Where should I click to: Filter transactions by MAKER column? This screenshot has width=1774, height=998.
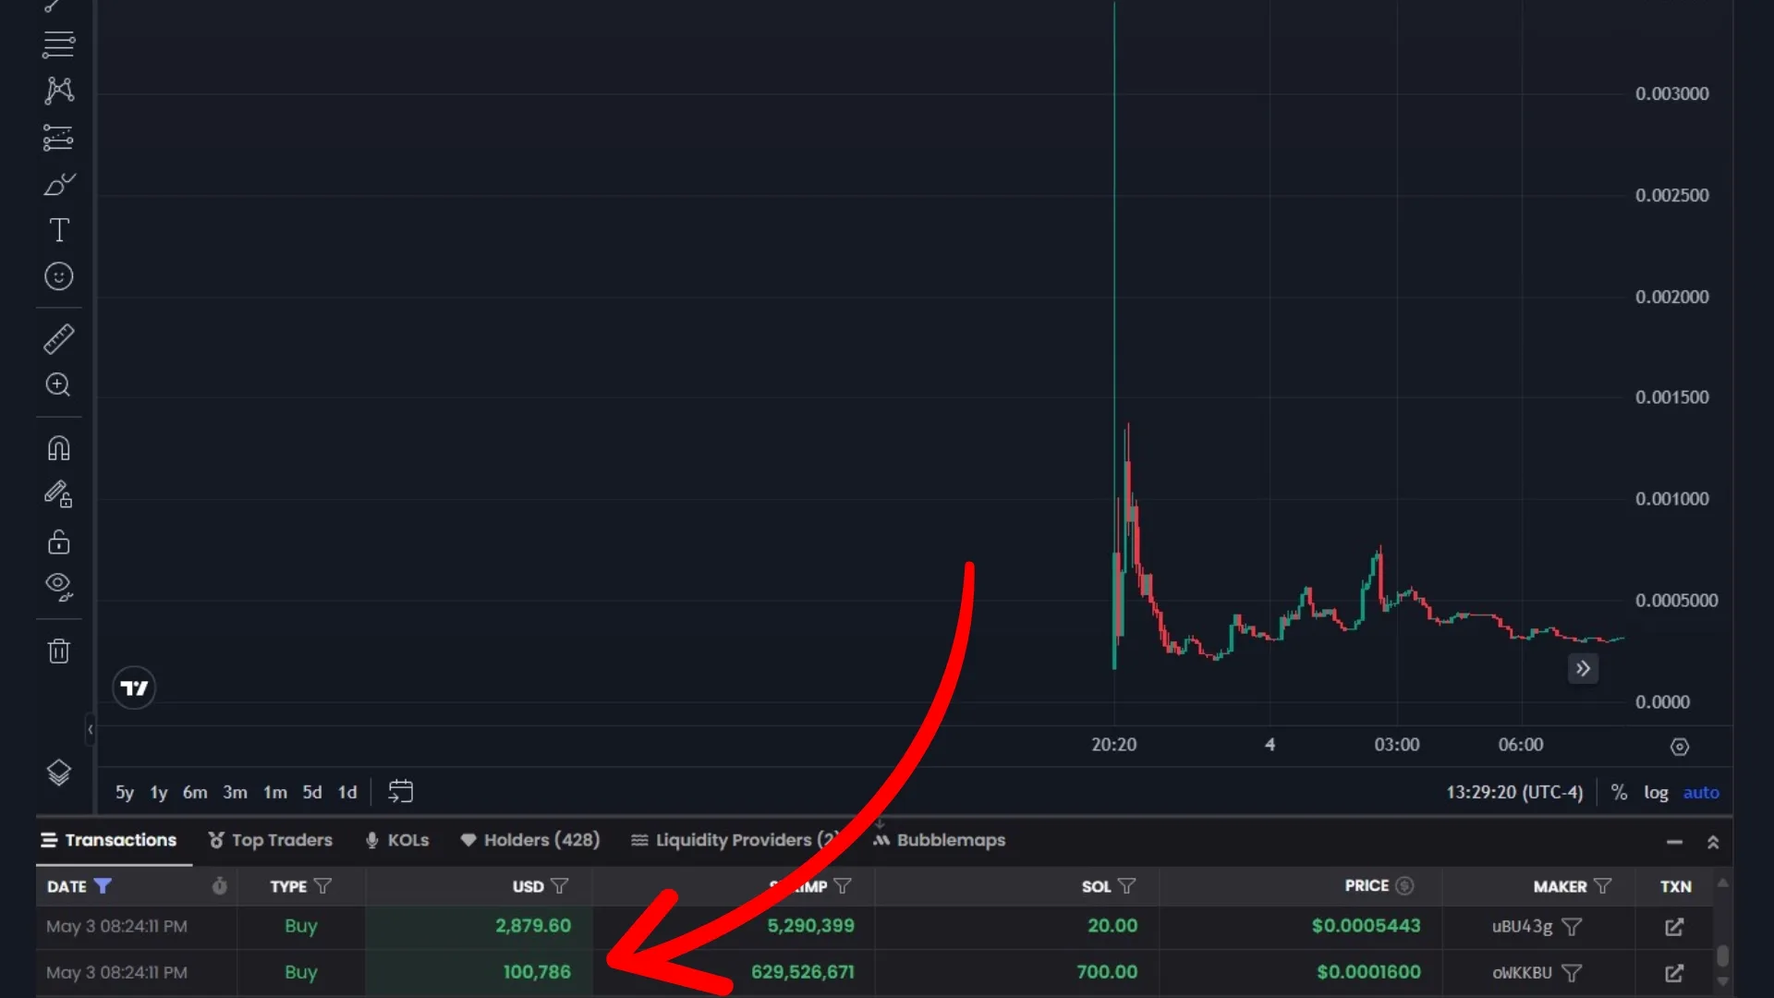[1603, 886]
